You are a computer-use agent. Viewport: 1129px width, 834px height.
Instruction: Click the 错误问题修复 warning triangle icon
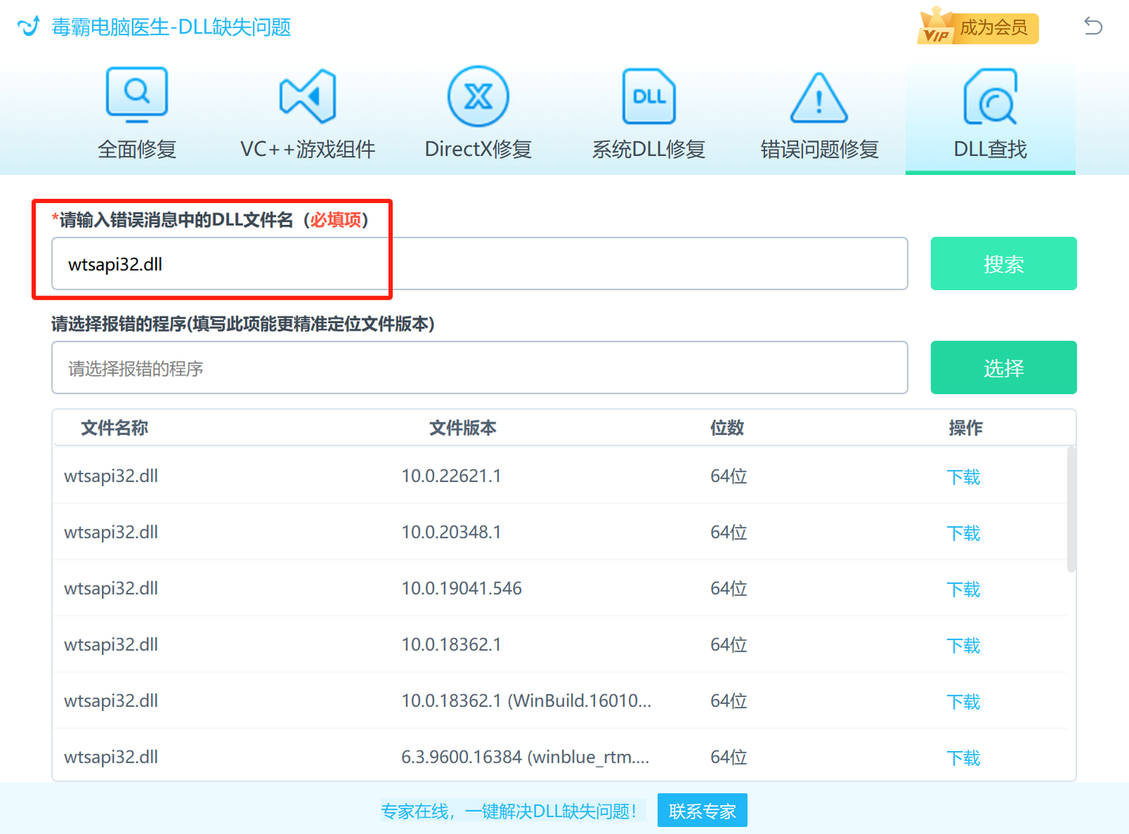(x=819, y=97)
